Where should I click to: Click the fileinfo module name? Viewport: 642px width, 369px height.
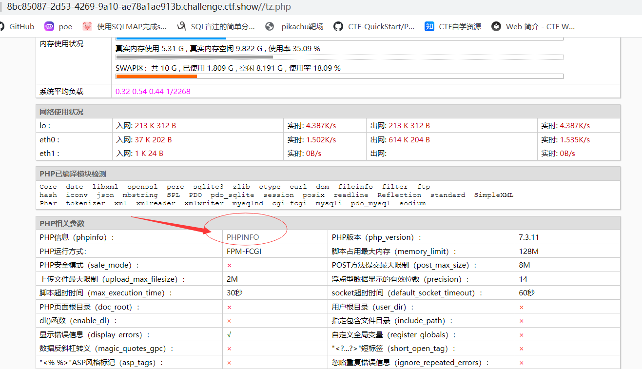(355, 187)
